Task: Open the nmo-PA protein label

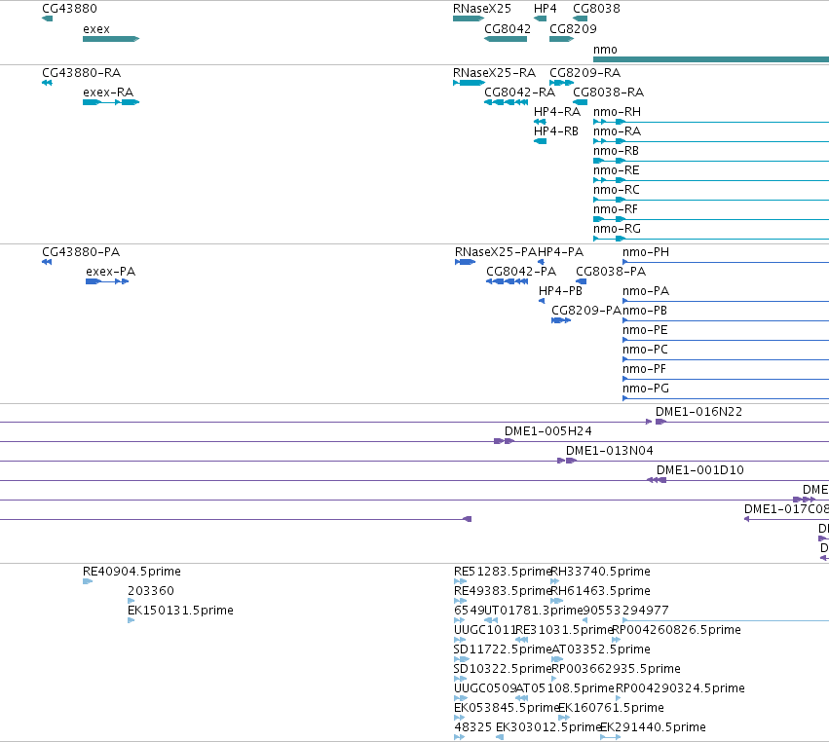Action: [x=646, y=291]
